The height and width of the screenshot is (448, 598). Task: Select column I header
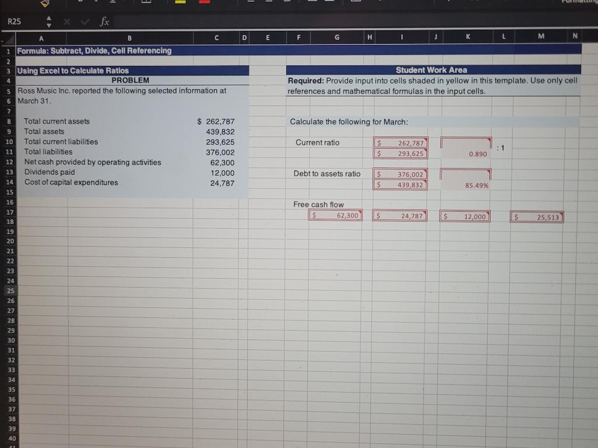coord(402,37)
